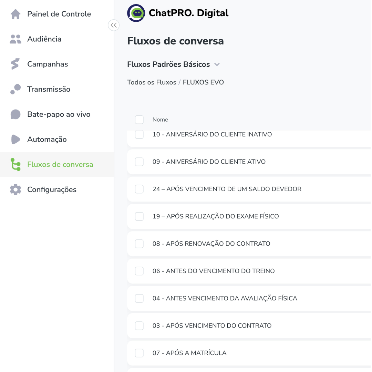
Task: Open Bate-papo ao vivo chat bubble icon
Action: (x=15, y=114)
